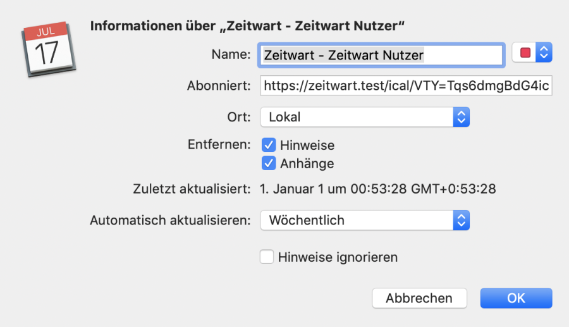Viewport: 569px width, 327px height.
Task: Open color picker via blue chevron arrows
Action: click(544, 54)
